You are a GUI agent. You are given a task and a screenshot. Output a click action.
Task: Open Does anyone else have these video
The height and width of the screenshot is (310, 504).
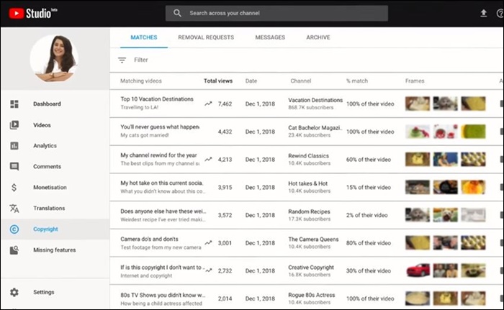pyautogui.click(x=163, y=211)
